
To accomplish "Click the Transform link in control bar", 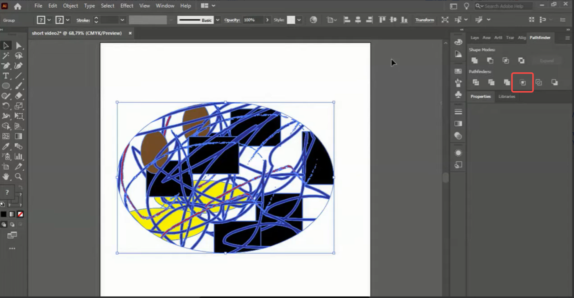I will 425,20.
